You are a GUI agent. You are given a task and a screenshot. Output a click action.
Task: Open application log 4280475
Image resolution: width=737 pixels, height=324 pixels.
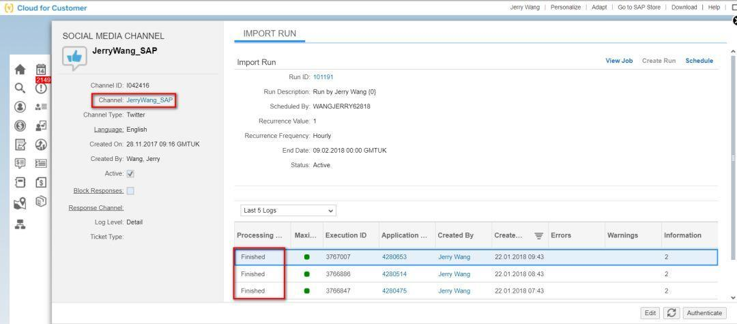coord(394,291)
